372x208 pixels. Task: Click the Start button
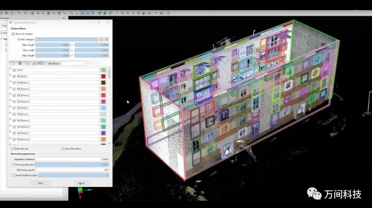tap(40, 183)
